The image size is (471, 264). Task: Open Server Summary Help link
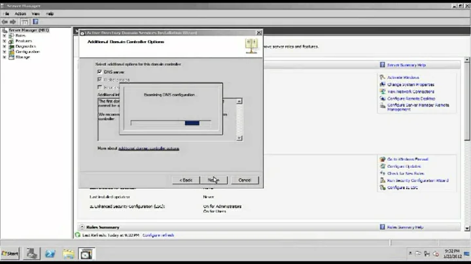point(406,65)
